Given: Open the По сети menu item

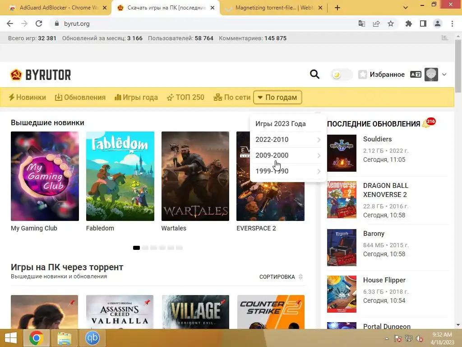Looking at the screenshot, I should tap(232, 98).
